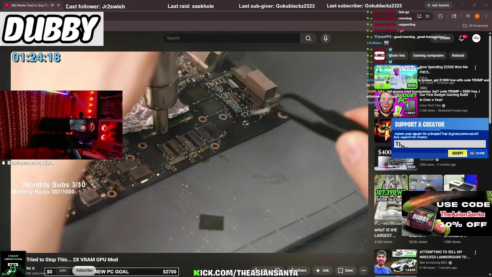Click the Linus Tech Tips channel name
The height and width of the screenshot is (277, 492).
point(430,105)
